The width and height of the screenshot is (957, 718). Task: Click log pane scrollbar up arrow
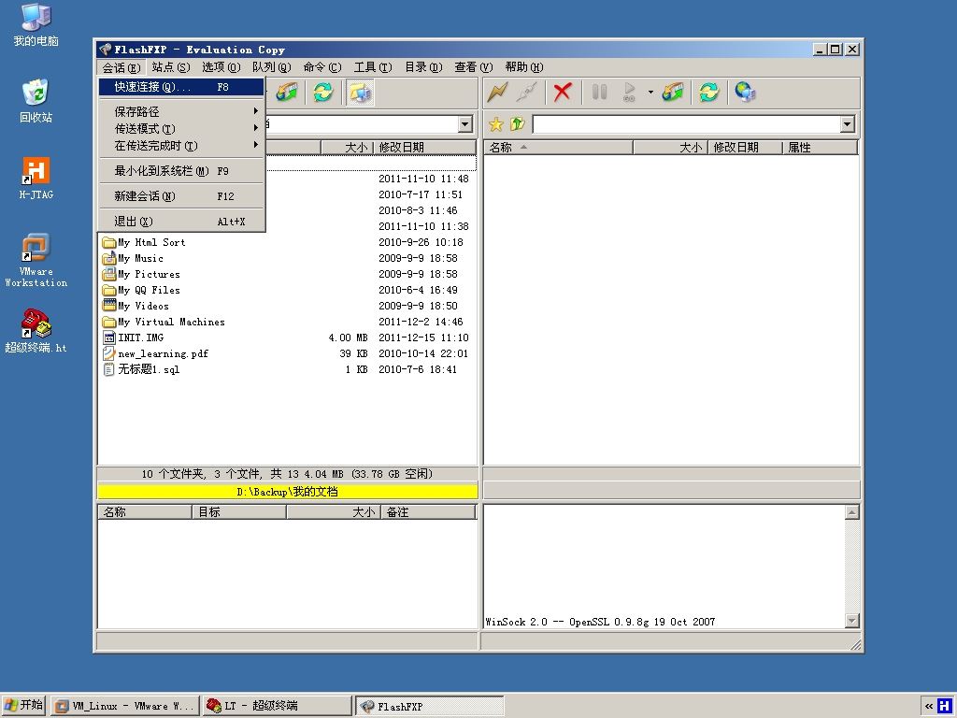(852, 512)
